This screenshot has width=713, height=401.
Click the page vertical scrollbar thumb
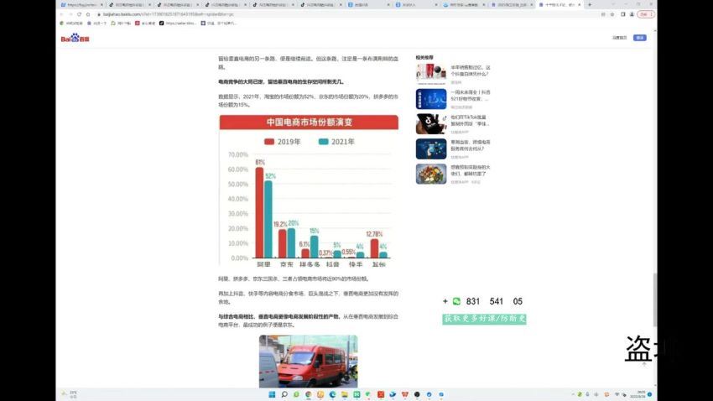(655, 300)
